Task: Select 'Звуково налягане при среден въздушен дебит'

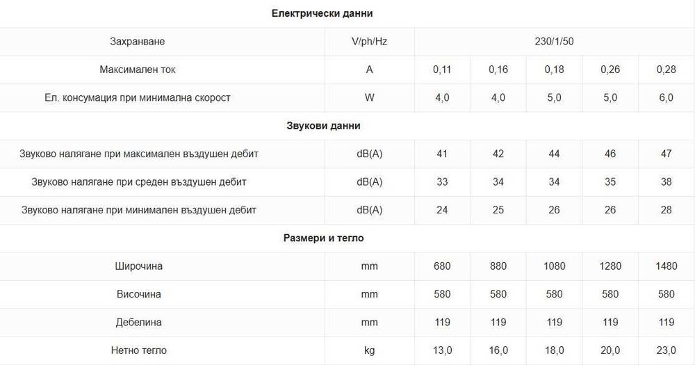Action: coord(139,182)
